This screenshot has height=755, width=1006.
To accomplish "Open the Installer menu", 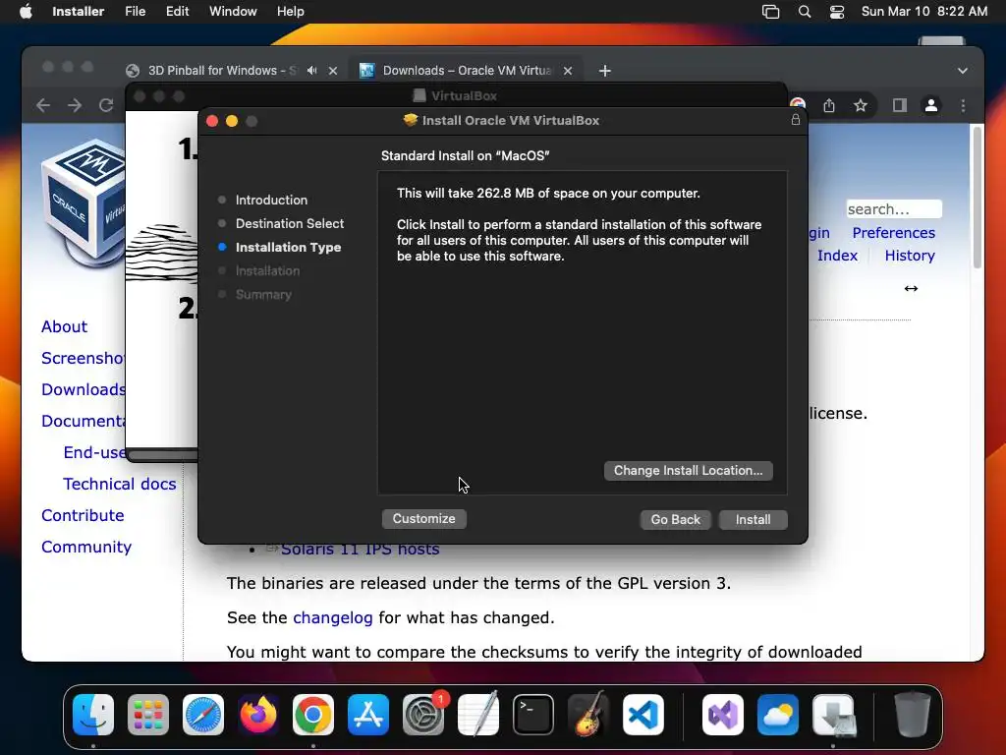I will tap(79, 12).
